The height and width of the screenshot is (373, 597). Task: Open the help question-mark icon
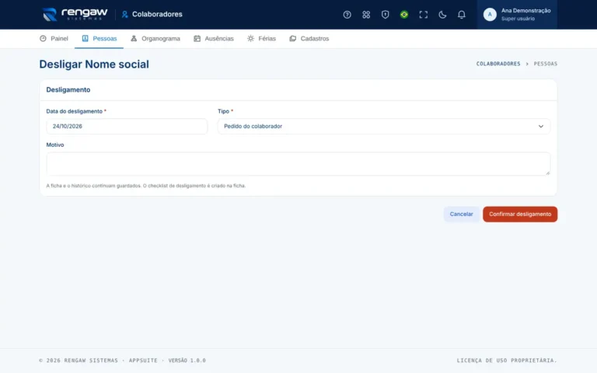[x=347, y=15]
